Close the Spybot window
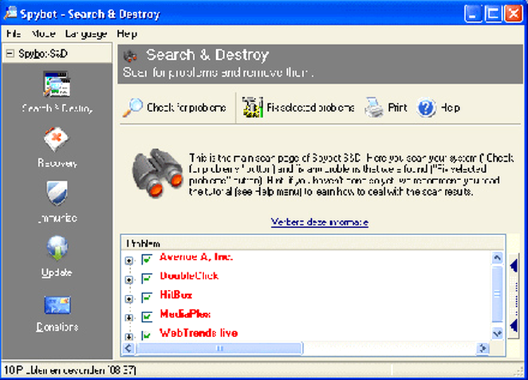528x380 pixels. tap(513, 14)
